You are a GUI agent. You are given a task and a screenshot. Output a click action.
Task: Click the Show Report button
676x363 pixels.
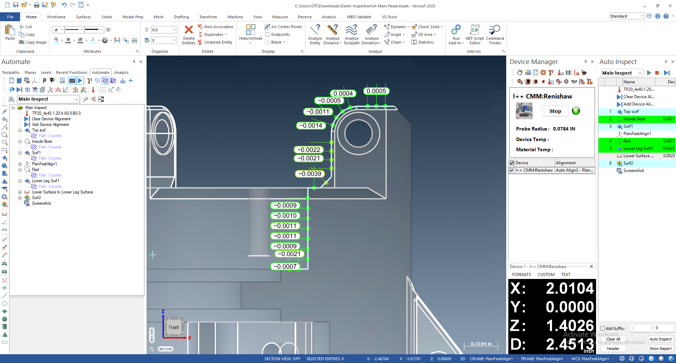pos(661,349)
